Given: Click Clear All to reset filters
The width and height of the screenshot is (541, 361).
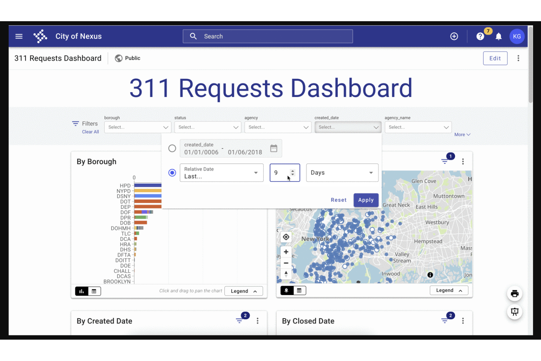Looking at the screenshot, I should 90,132.
